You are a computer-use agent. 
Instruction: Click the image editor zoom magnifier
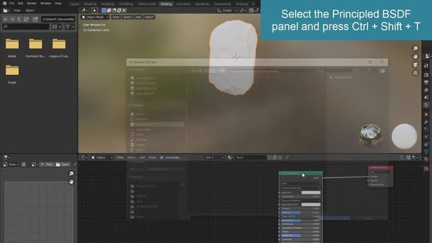coord(72,173)
